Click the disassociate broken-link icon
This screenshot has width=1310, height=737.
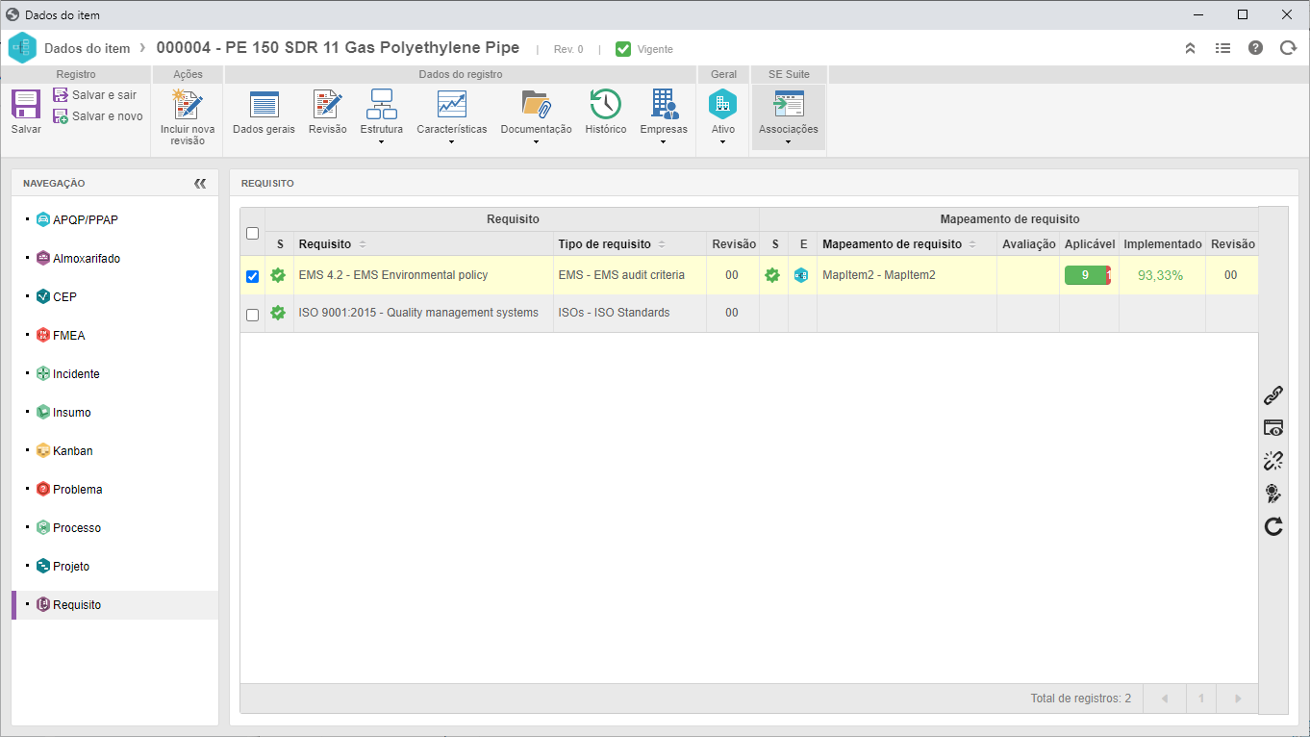pyautogui.click(x=1273, y=461)
